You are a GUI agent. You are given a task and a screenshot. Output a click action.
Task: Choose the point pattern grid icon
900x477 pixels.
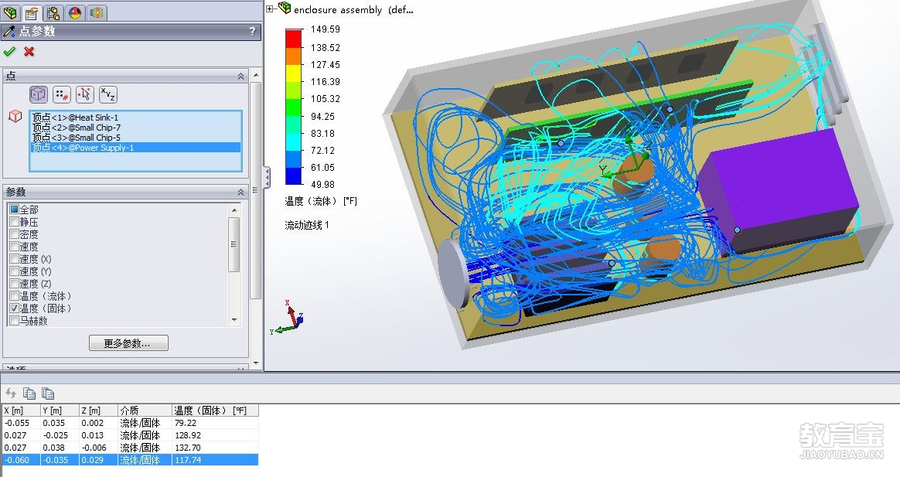63,94
